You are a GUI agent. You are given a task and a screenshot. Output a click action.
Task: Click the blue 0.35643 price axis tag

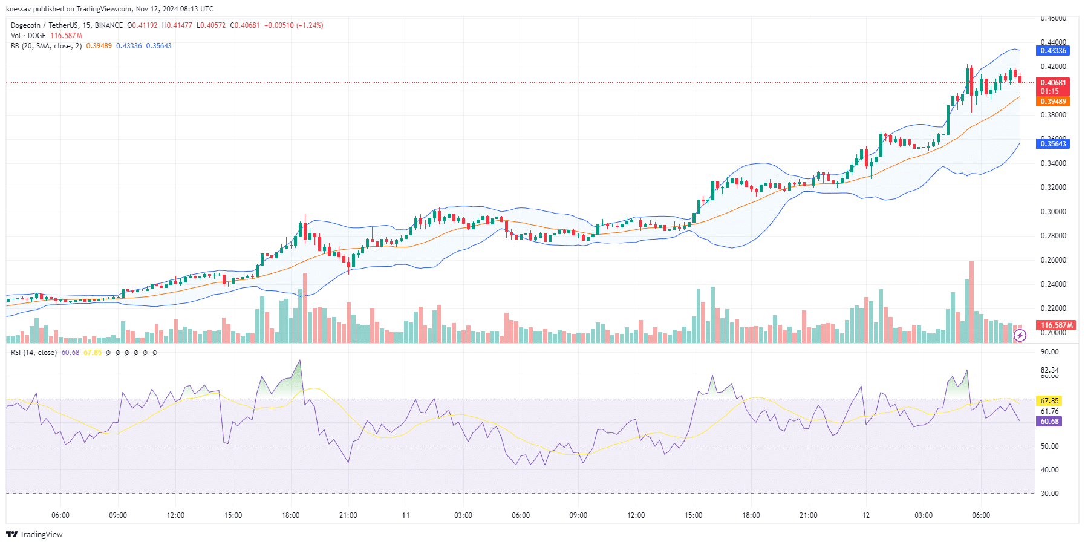(x=1053, y=144)
